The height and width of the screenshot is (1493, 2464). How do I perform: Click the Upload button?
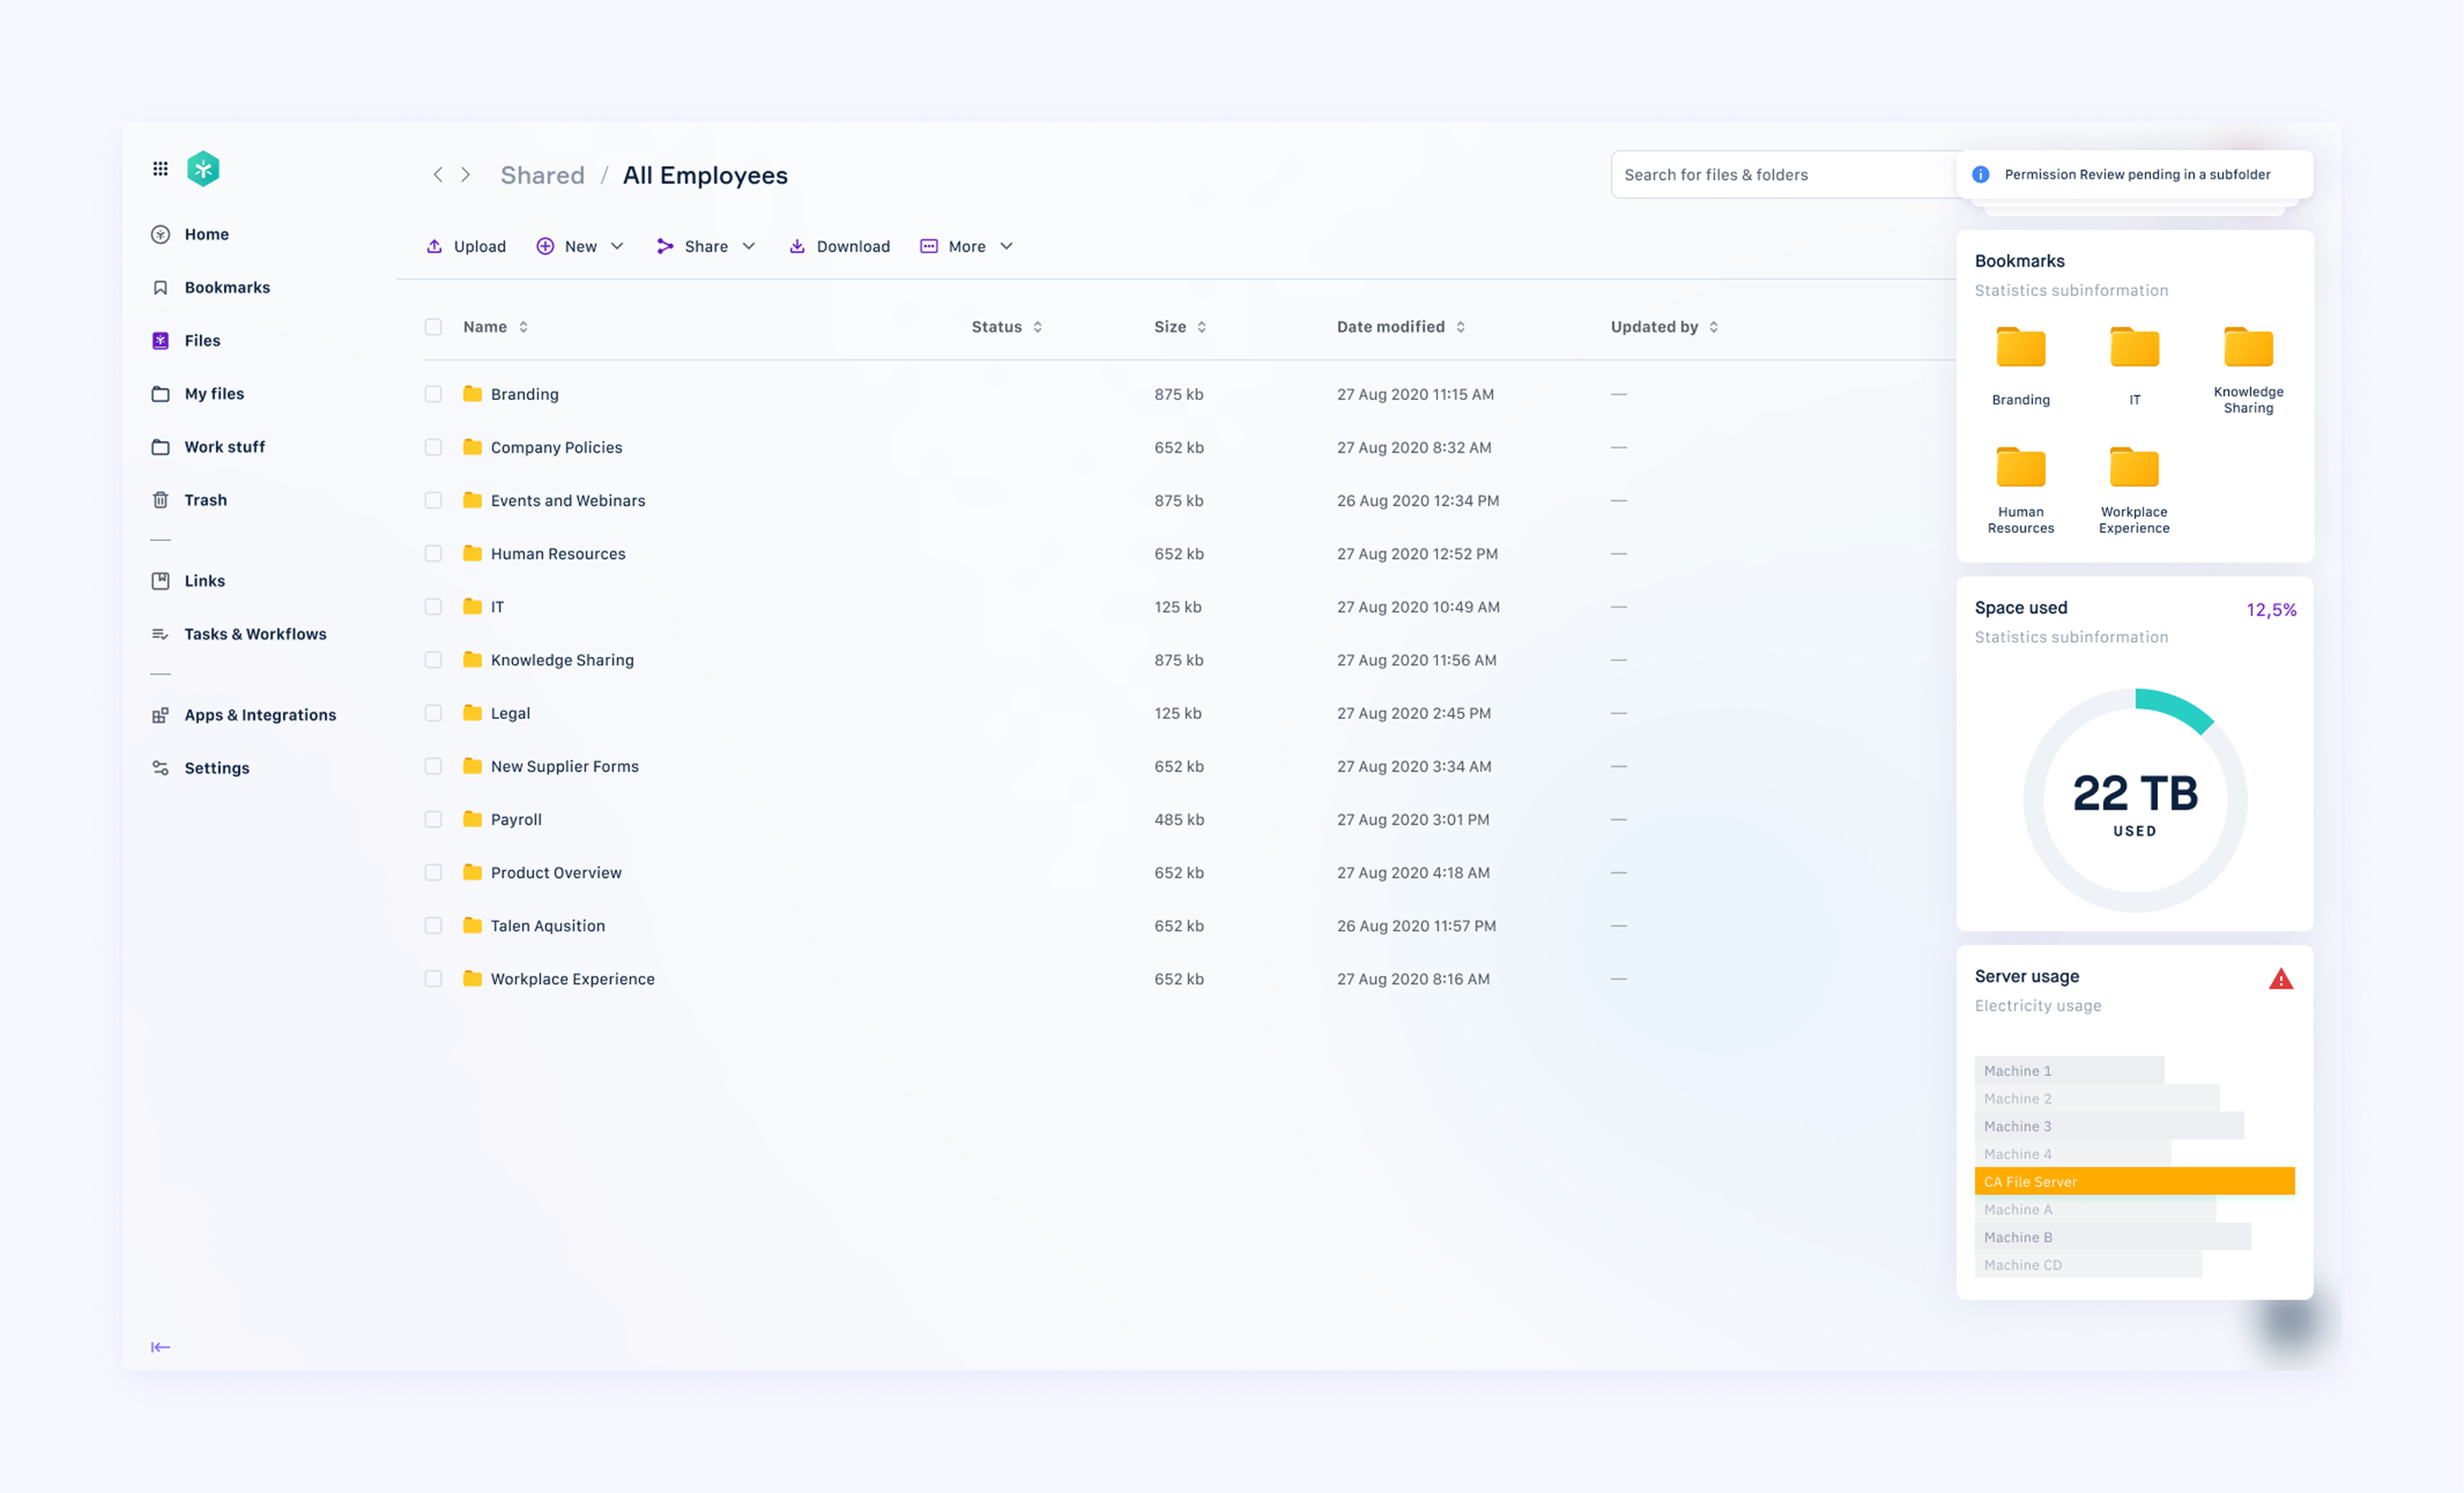click(467, 246)
